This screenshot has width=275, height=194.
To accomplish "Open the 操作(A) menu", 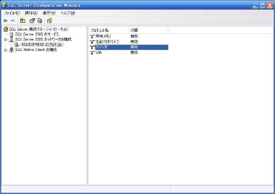I will coord(31,13).
